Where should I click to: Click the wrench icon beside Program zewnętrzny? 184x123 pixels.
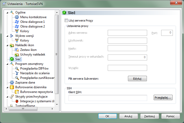click(x=12, y=64)
